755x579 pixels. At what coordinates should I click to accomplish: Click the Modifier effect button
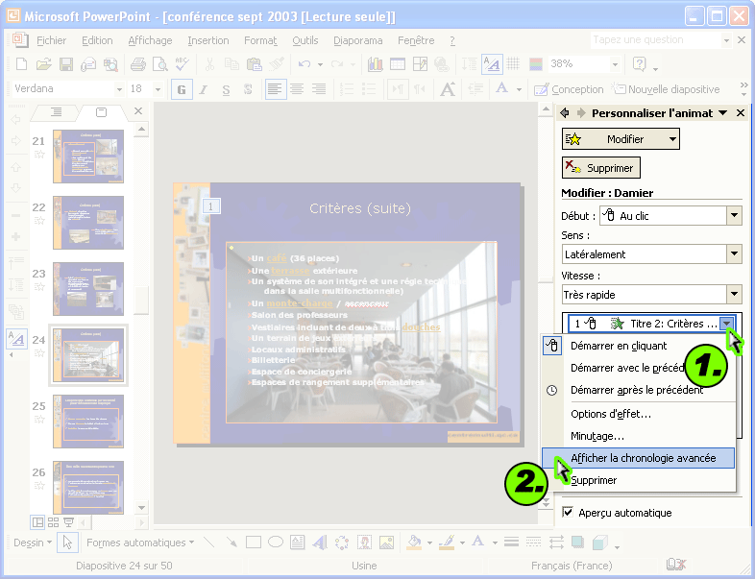(x=620, y=139)
